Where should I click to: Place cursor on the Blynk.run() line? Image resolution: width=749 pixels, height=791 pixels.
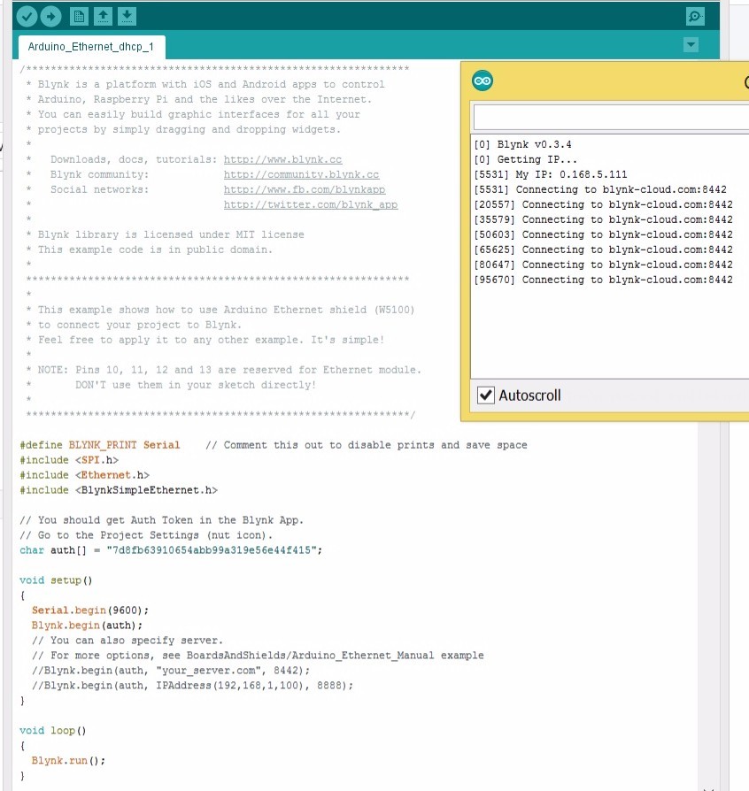pos(67,761)
